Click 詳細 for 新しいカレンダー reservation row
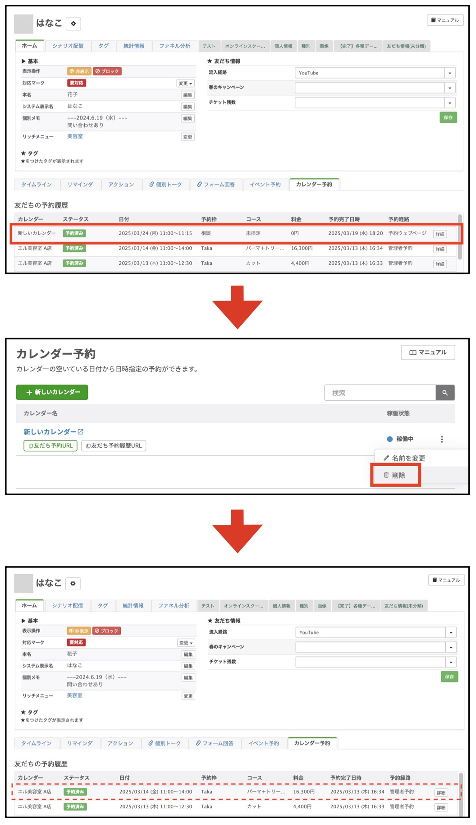The image size is (476, 825). tap(440, 234)
